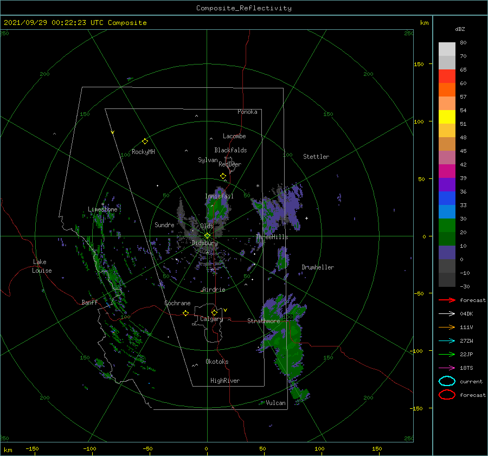
Task: Click the green 22JP arrow icon
Action: click(x=447, y=354)
